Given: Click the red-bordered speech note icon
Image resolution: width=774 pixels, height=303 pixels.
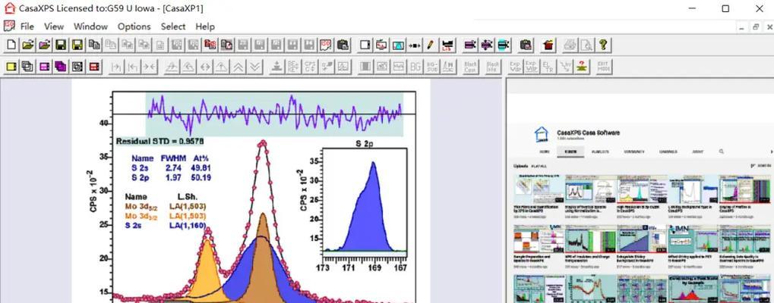Looking at the screenshot, I should point(327,45).
